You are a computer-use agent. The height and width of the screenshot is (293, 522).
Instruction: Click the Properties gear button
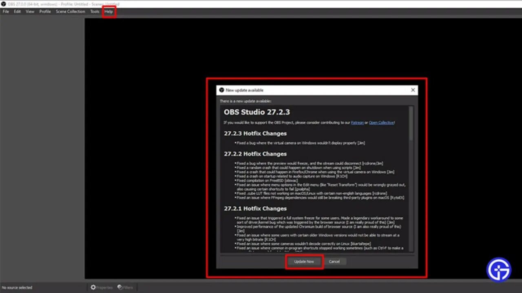102,287
